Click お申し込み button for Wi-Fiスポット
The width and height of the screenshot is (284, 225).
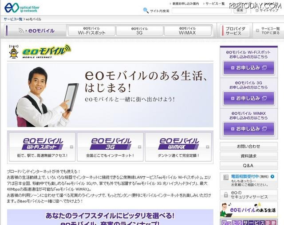point(248,68)
